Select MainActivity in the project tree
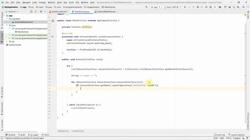 [23, 32]
